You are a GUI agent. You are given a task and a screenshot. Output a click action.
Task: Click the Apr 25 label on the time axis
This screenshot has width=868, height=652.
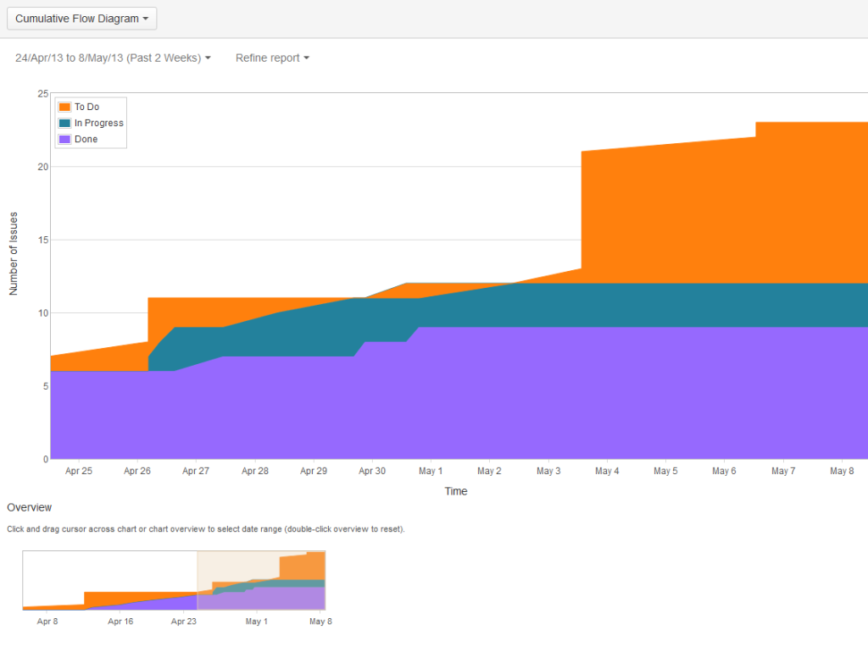coord(79,471)
